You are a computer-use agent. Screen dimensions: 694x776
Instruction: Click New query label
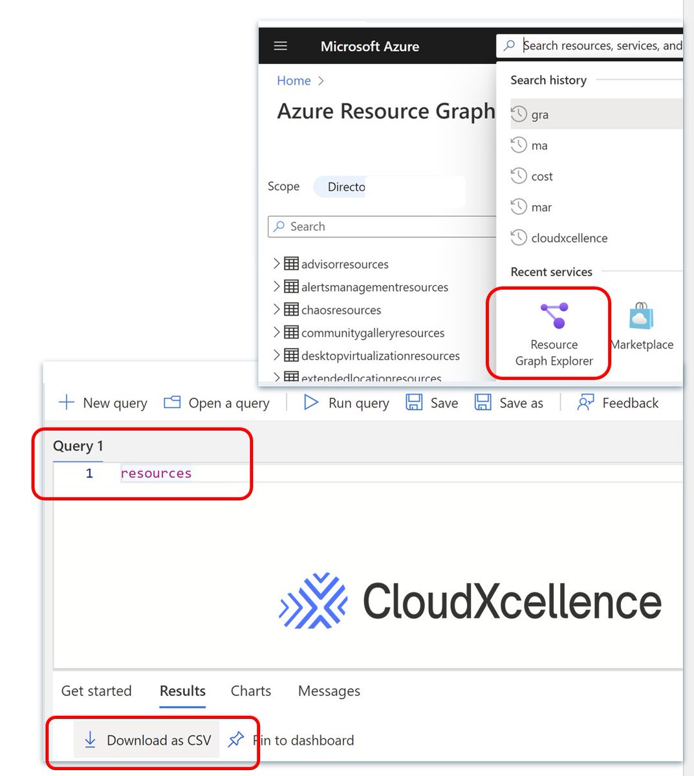[115, 403]
